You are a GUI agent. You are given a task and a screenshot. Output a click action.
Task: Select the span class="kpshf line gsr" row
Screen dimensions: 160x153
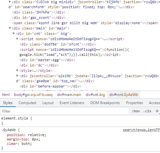pos(85,23)
